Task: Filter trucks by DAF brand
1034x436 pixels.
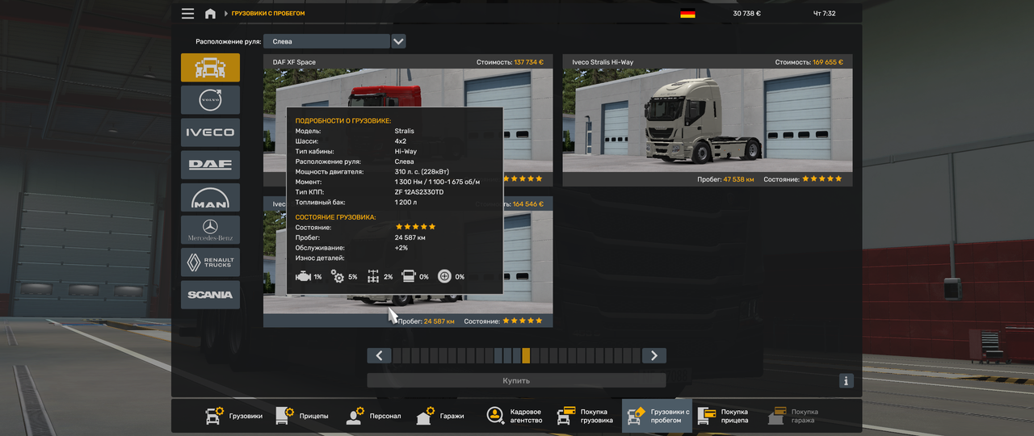Action: point(210,165)
